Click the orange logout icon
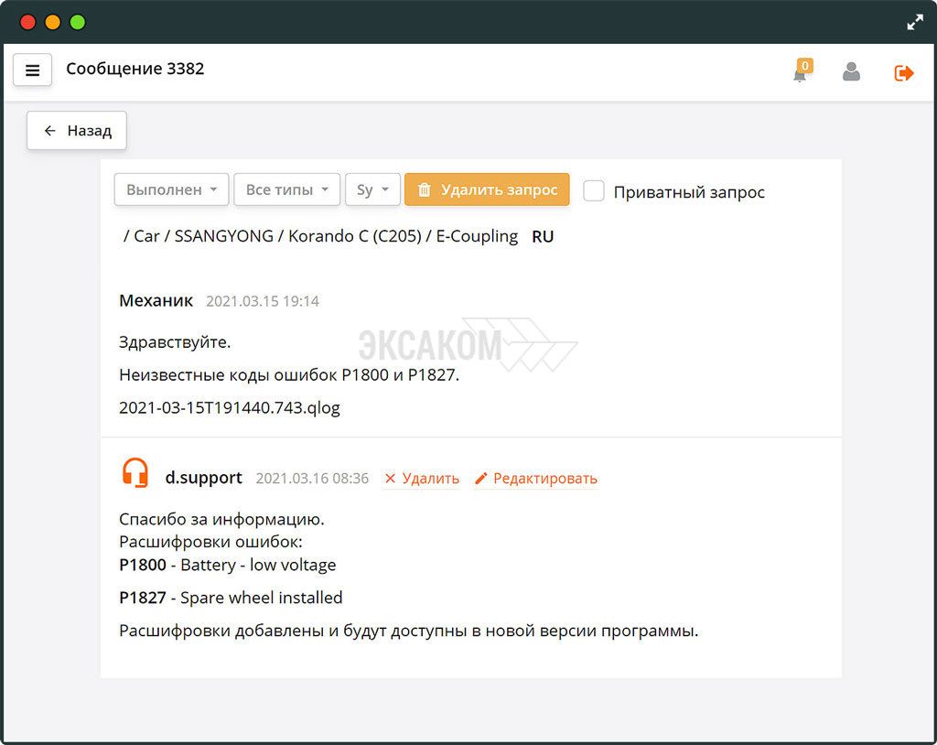Image resolution: width=937 pixels, height=745 pixels. 904,72
